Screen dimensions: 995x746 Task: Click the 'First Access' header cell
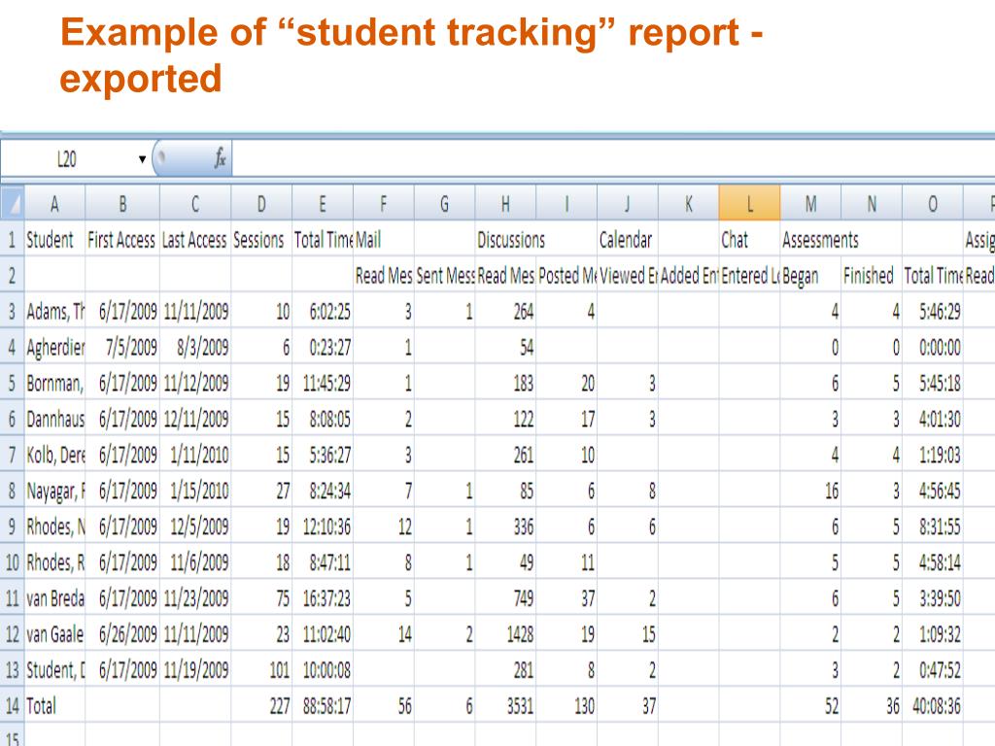point(122,239)
